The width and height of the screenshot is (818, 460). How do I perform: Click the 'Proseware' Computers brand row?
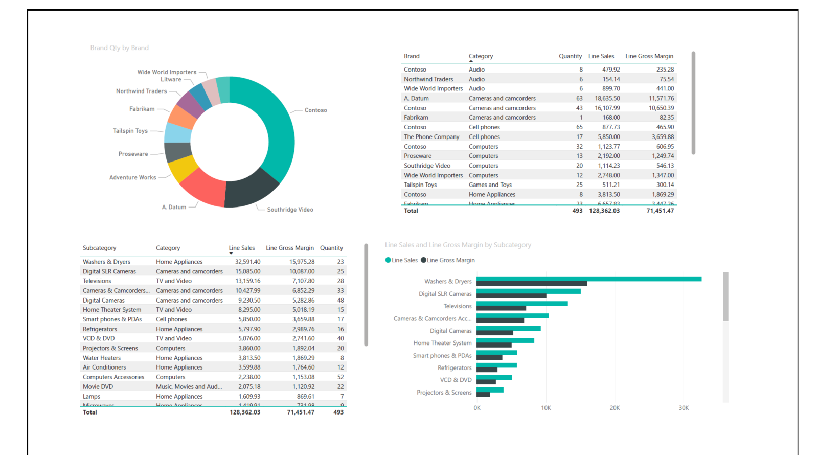[539, 156]
